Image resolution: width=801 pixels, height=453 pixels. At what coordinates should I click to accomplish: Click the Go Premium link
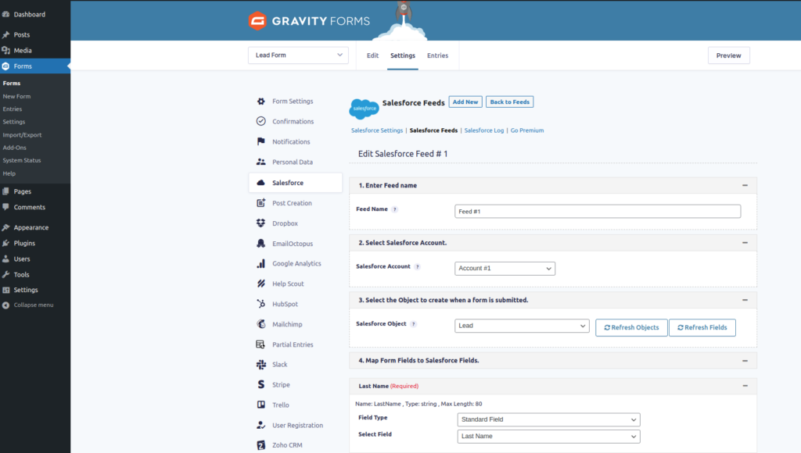526,130
